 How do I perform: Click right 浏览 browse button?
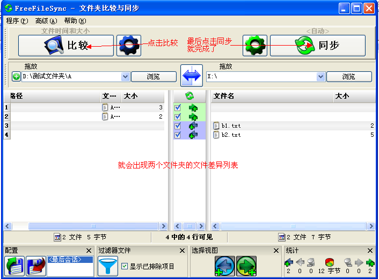coord(349,77)
